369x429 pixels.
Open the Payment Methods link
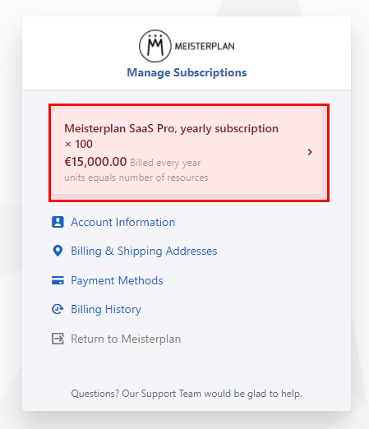117,281
